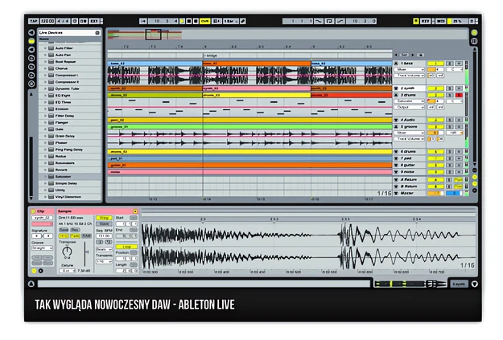Solo the 1 bass track
This screenshot has width=503, height=340.
click(449, 63)
